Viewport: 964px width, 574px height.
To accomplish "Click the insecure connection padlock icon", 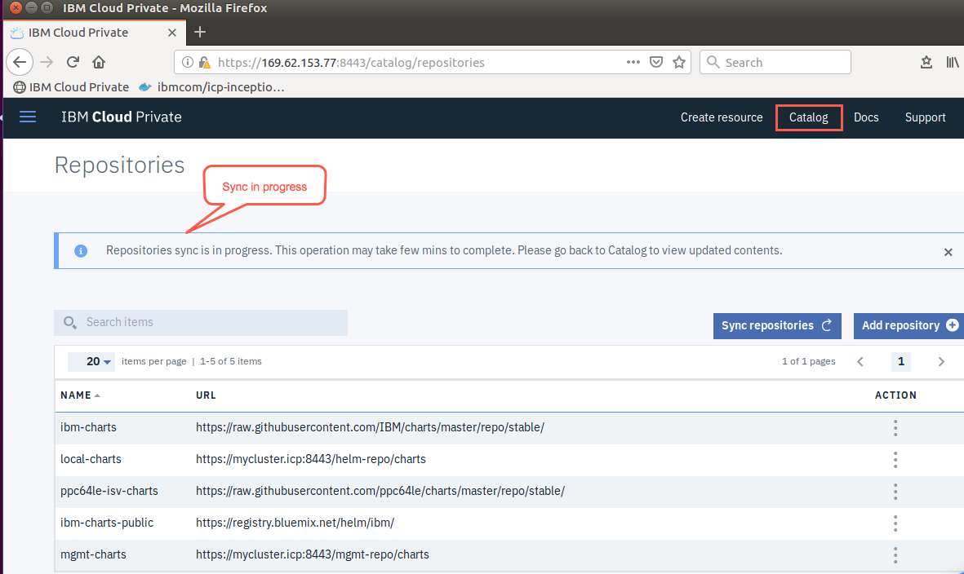I will (205, 62).
